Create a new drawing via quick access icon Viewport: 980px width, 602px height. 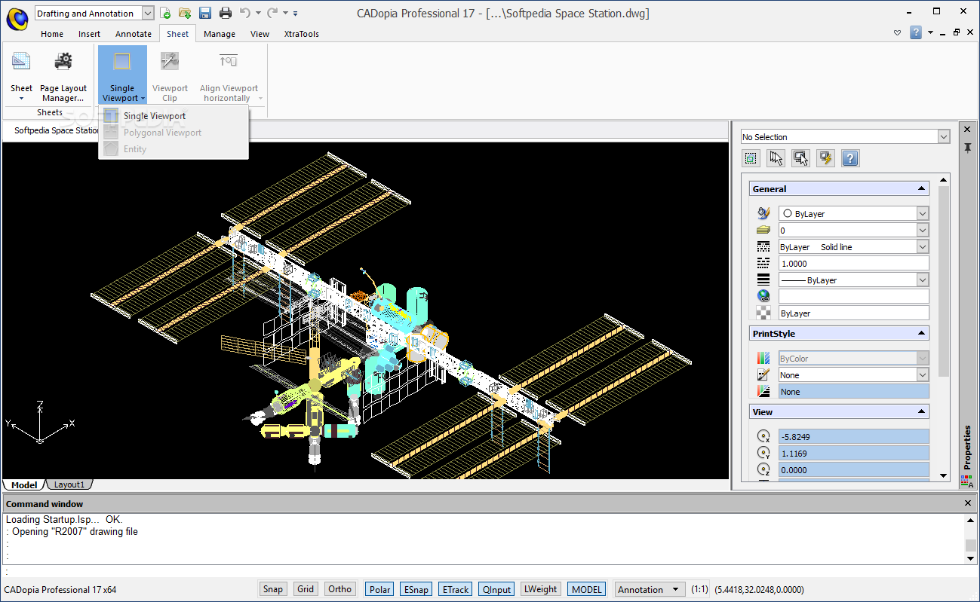[x=165, y=13]
